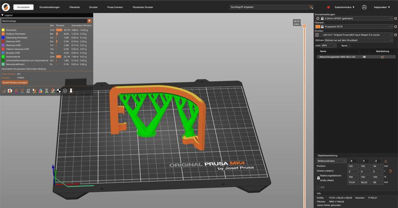The width and height of the screenshot is (398, 208).
Task: Click yellow Perimeter color swatch
Action: pos(3,30)
